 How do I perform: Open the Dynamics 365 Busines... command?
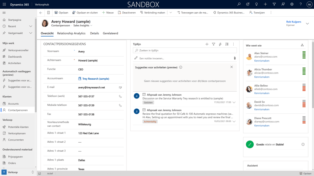click(229, 13)
